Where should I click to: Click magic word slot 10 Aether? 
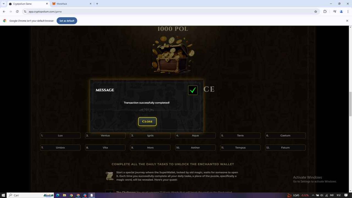click(x=195, y=148)
